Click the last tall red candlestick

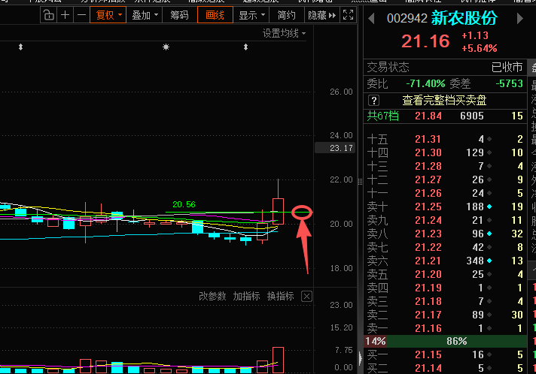(279, 211)
